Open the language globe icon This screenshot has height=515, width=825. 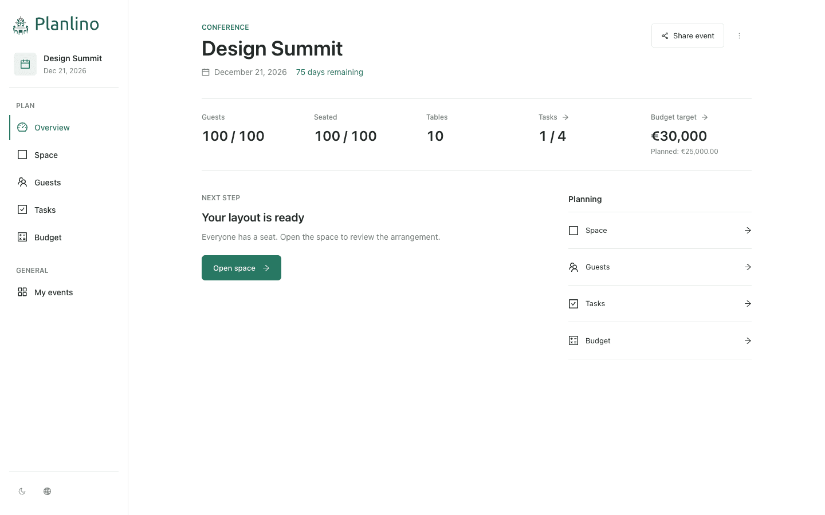point(48,491)
